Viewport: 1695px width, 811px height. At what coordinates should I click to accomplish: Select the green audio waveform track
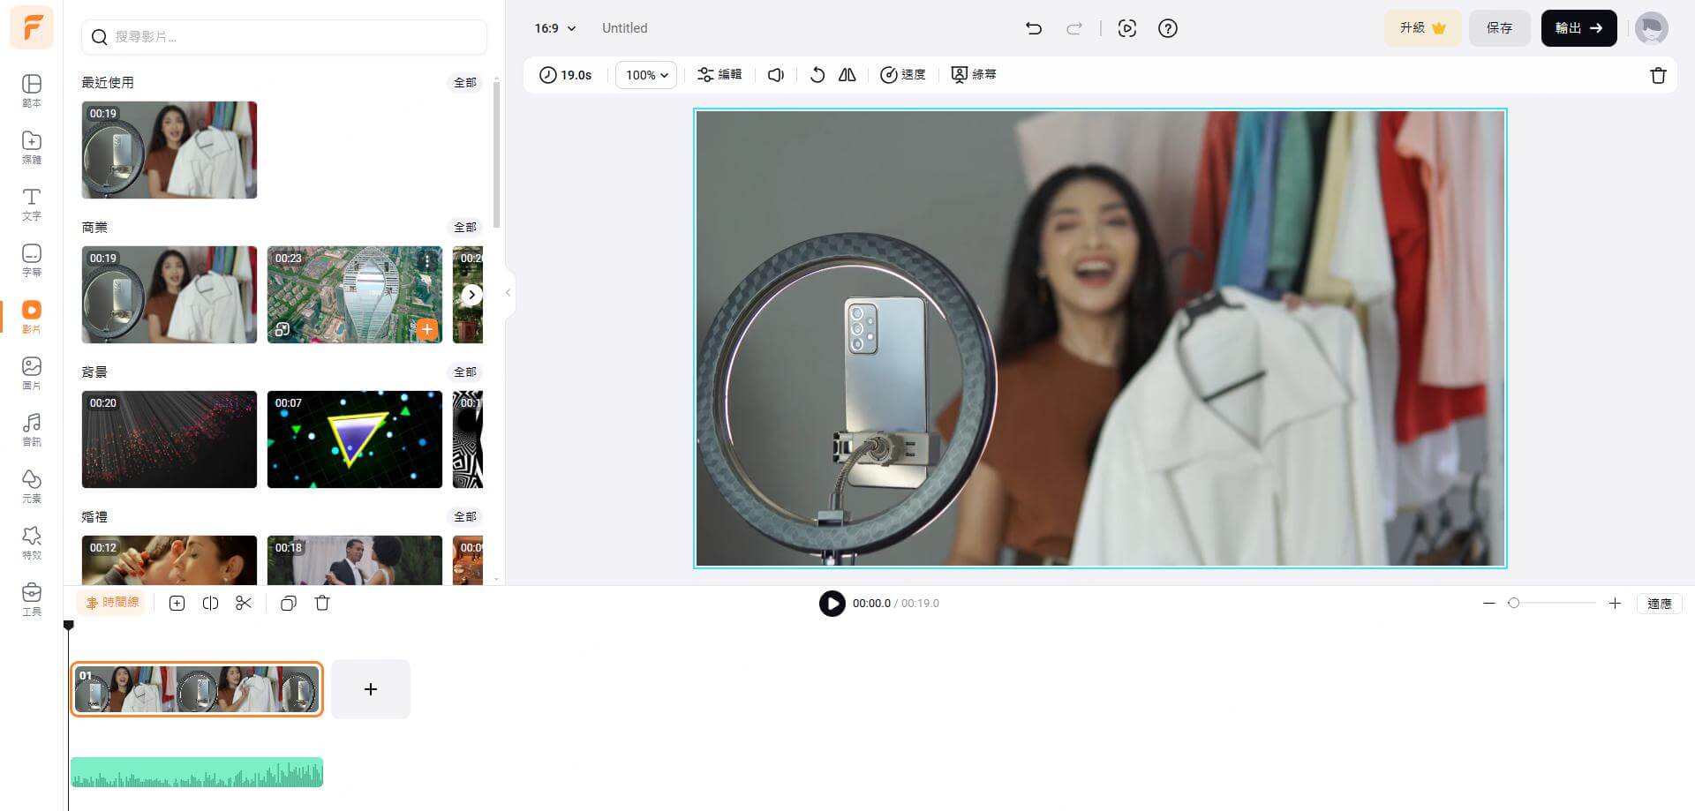point(197,772)
